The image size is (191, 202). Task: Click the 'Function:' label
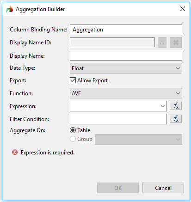click(x=21, y=93)
